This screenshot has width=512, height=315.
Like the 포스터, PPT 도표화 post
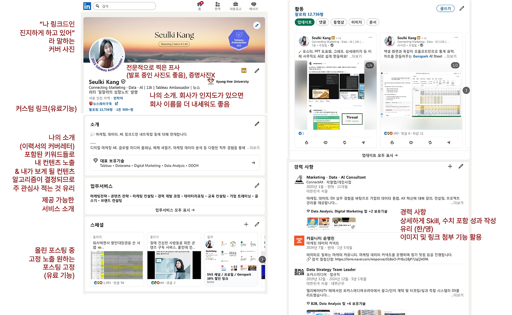306,142
